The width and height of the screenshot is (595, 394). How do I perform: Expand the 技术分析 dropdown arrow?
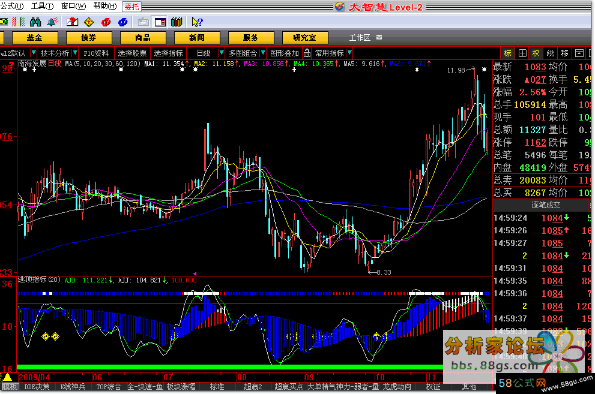pyautogui.click(x=75, y=53)
